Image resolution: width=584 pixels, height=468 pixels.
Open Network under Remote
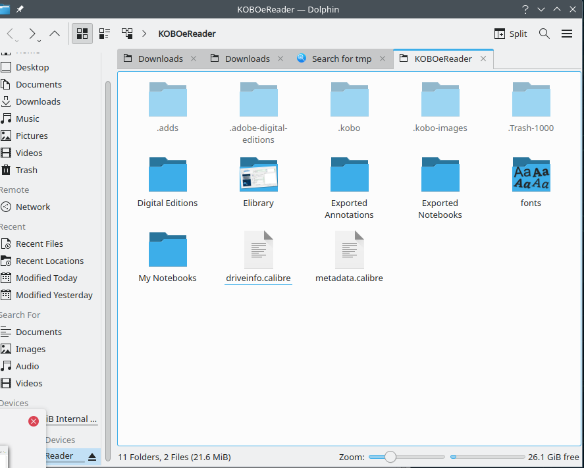(x=50, y=207)
